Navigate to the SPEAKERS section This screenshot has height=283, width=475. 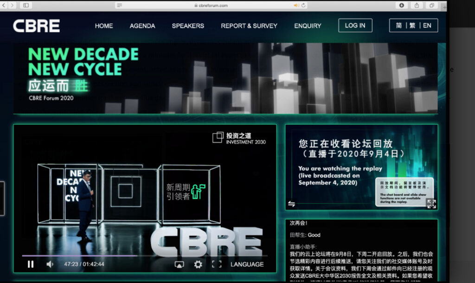[x=188, y=26]
